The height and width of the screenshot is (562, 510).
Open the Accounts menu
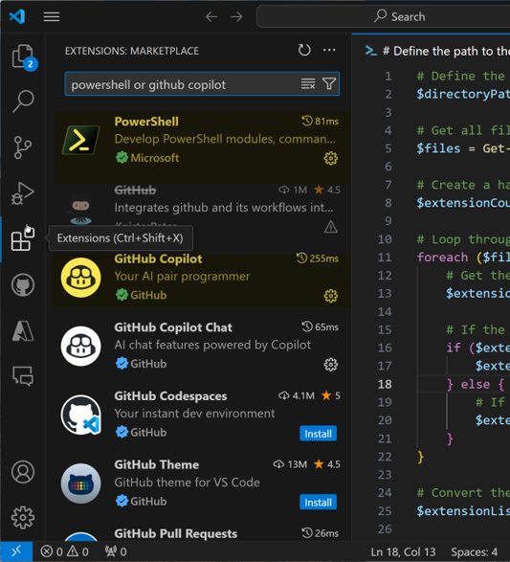pyautogui.click(x=23, y=472)
